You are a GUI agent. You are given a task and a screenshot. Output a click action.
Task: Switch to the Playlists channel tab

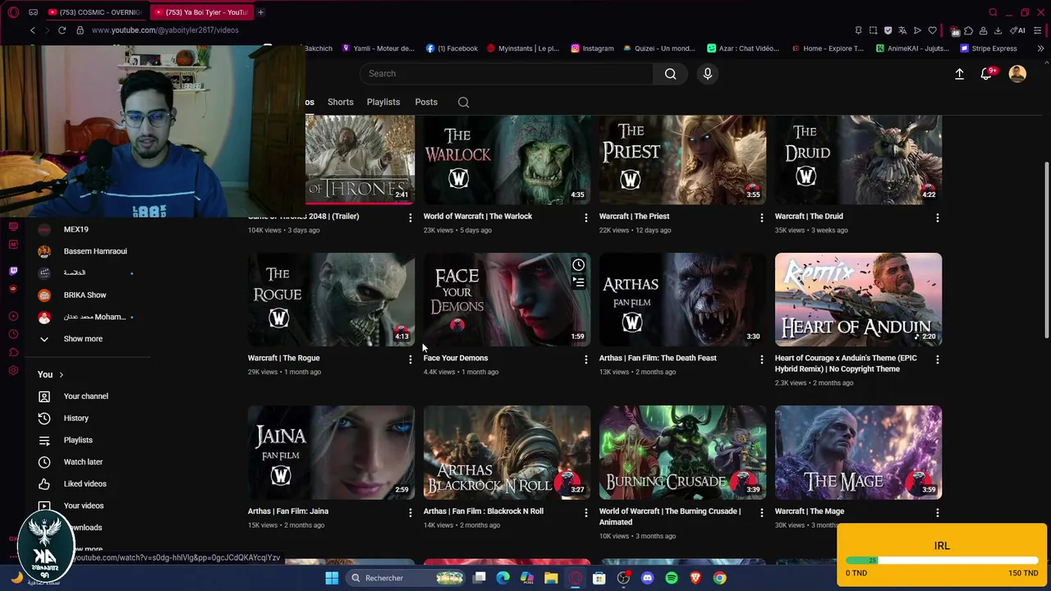pyautogui.click(x=383, y=103)
